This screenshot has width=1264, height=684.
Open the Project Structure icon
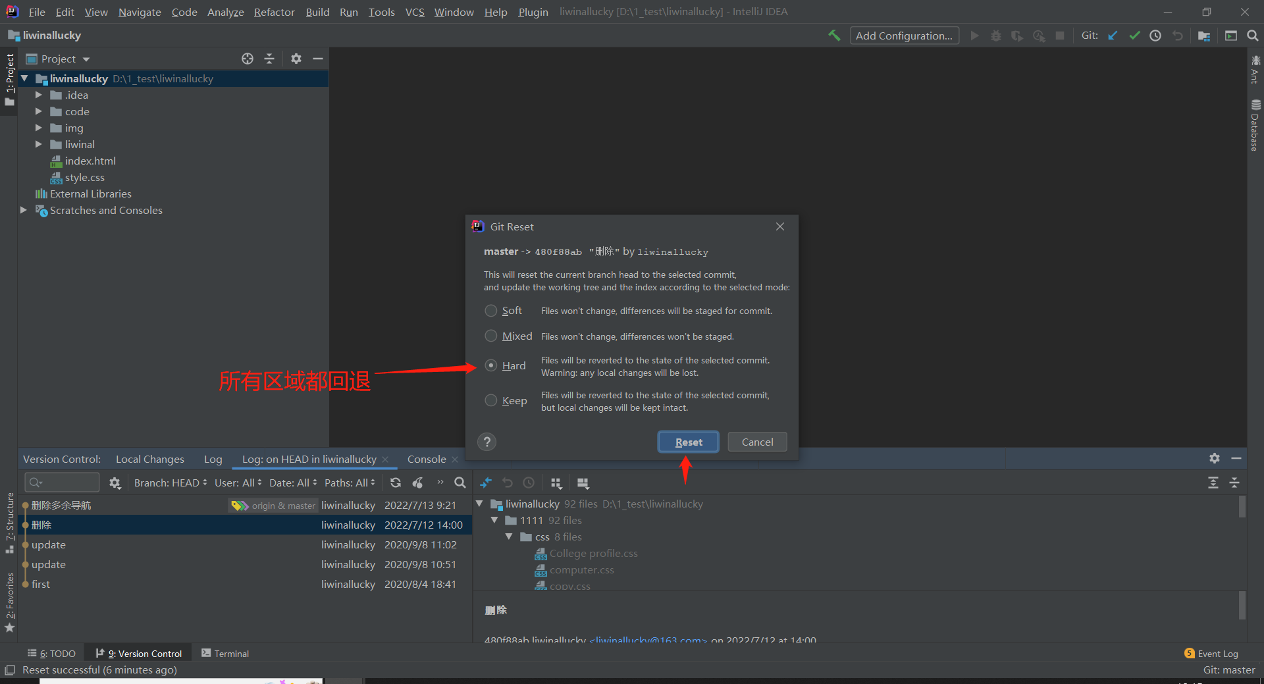(x=1204, y=36)
